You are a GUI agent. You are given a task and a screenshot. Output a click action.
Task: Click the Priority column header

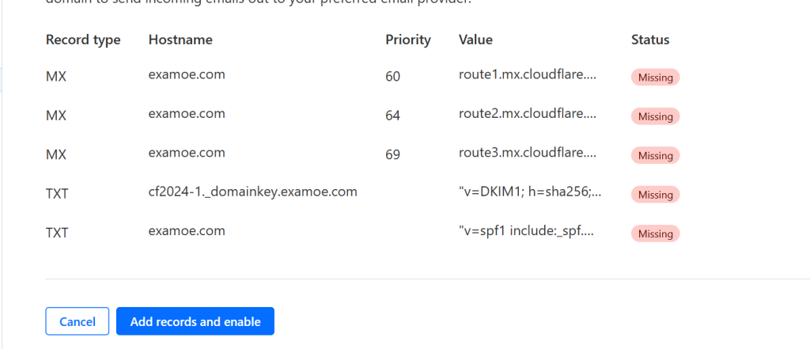(408, 40)
